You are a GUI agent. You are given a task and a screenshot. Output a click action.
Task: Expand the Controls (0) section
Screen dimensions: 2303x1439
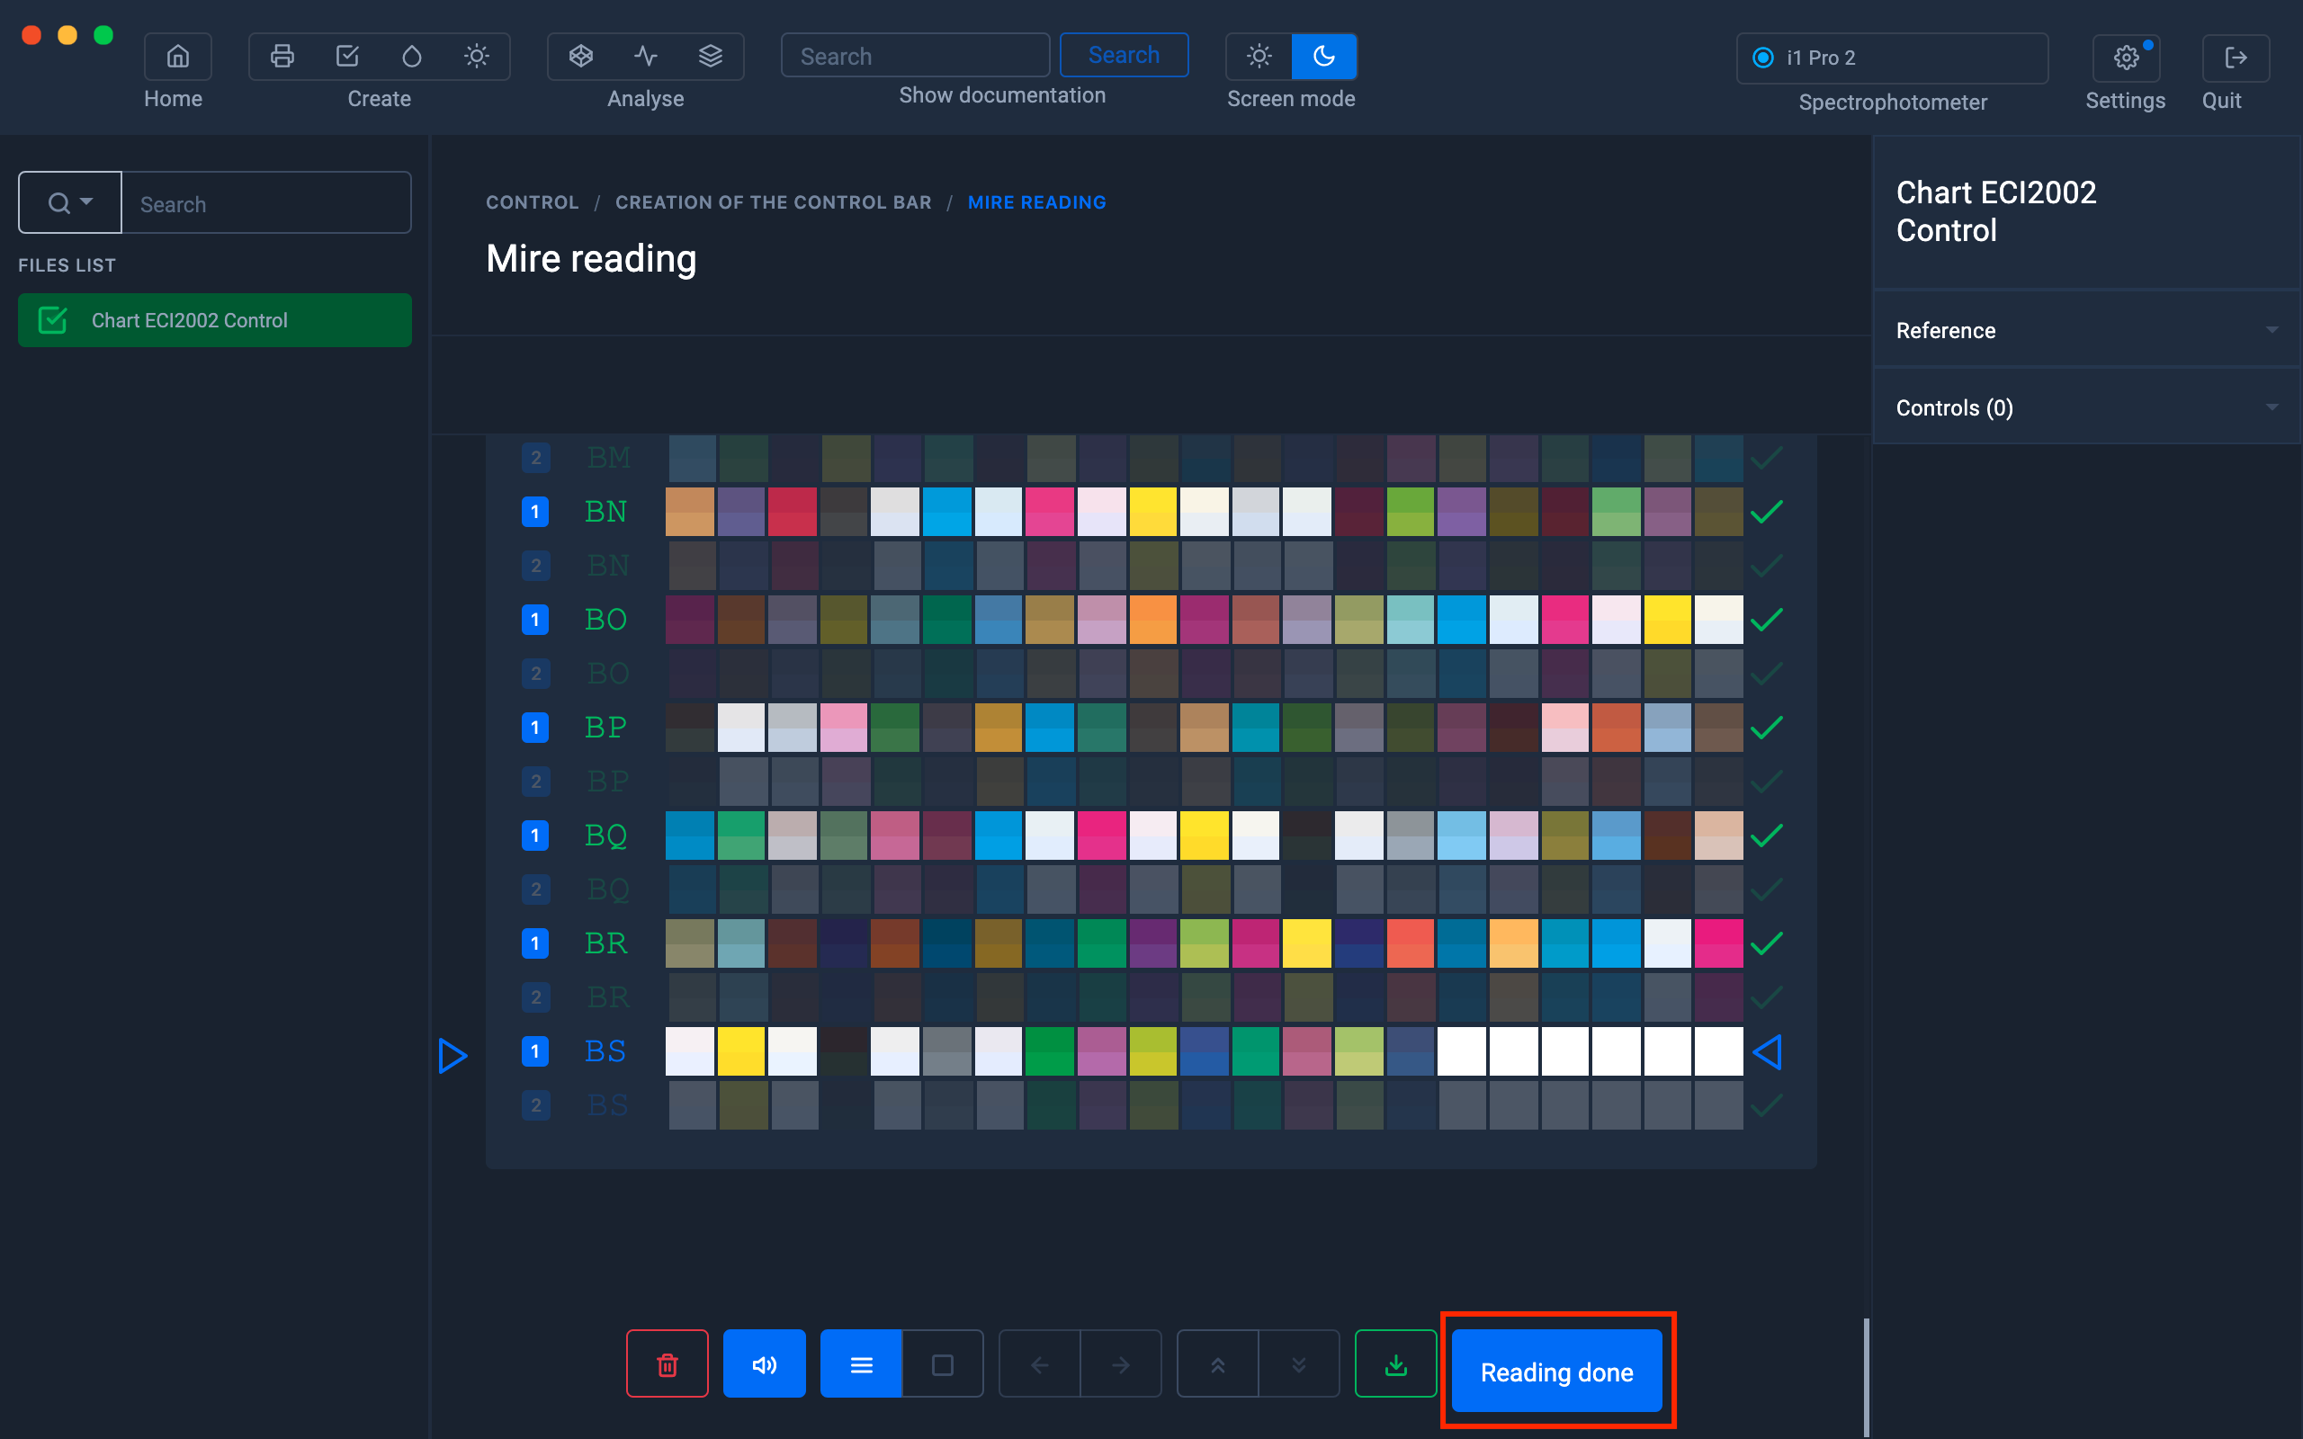coord(2087,407)
